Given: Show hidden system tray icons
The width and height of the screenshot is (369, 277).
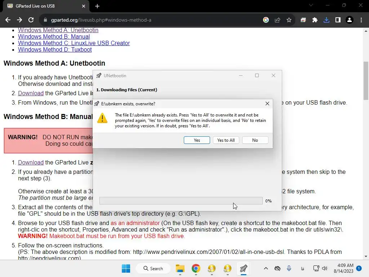Looking at the screenshot, I should [266, 268].
